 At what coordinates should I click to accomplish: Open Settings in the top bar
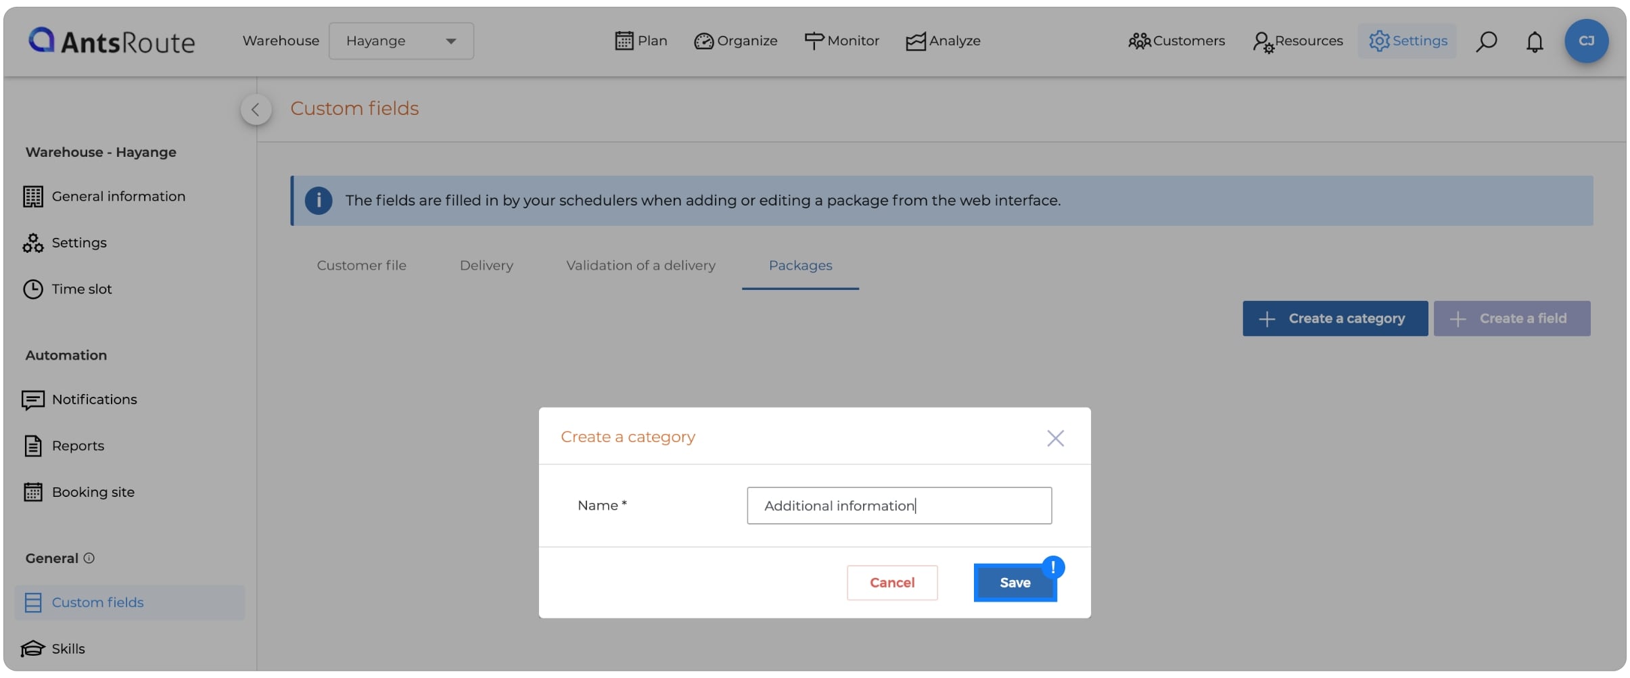point(1407,41)
